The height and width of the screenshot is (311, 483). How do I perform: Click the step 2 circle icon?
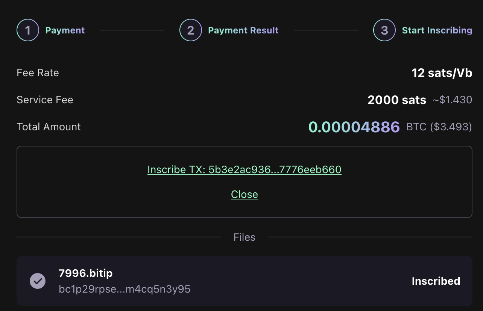click(191, 30)
